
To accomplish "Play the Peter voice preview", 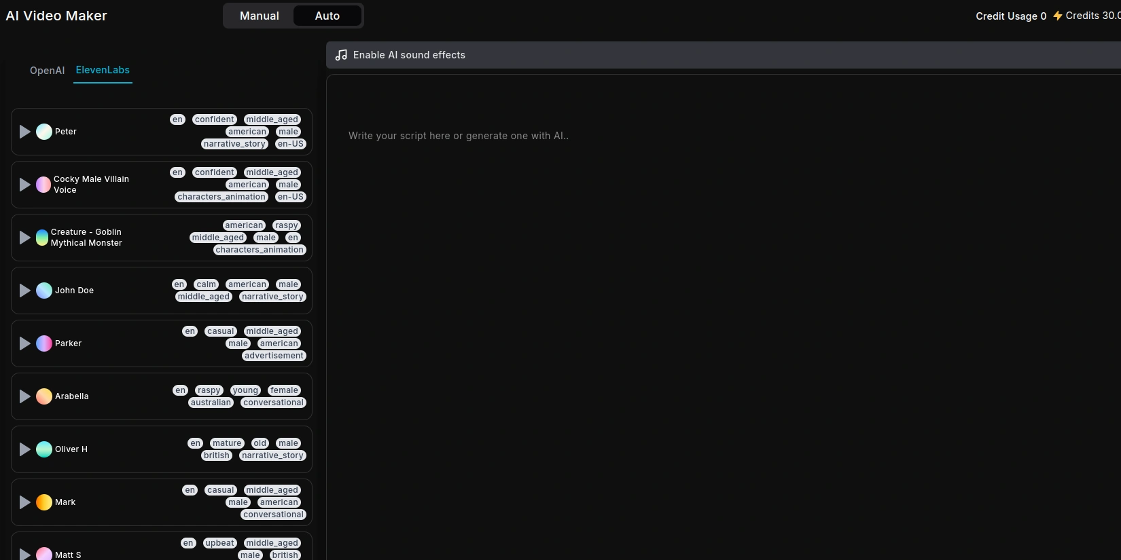I will click(25, 132).
